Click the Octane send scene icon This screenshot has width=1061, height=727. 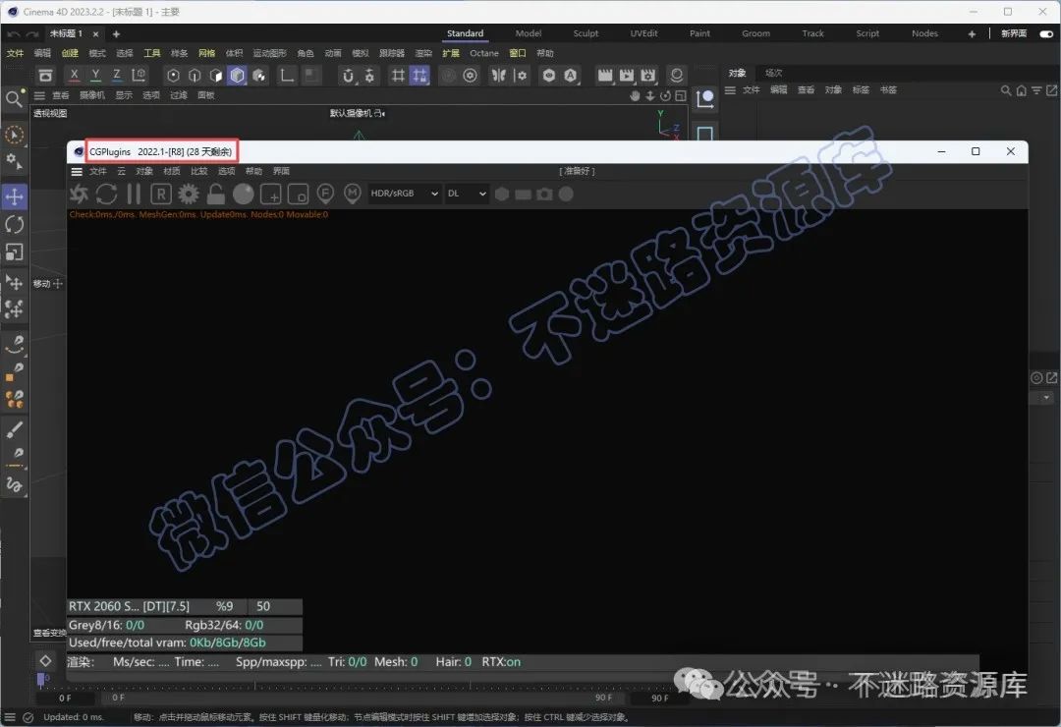(80, 195)
